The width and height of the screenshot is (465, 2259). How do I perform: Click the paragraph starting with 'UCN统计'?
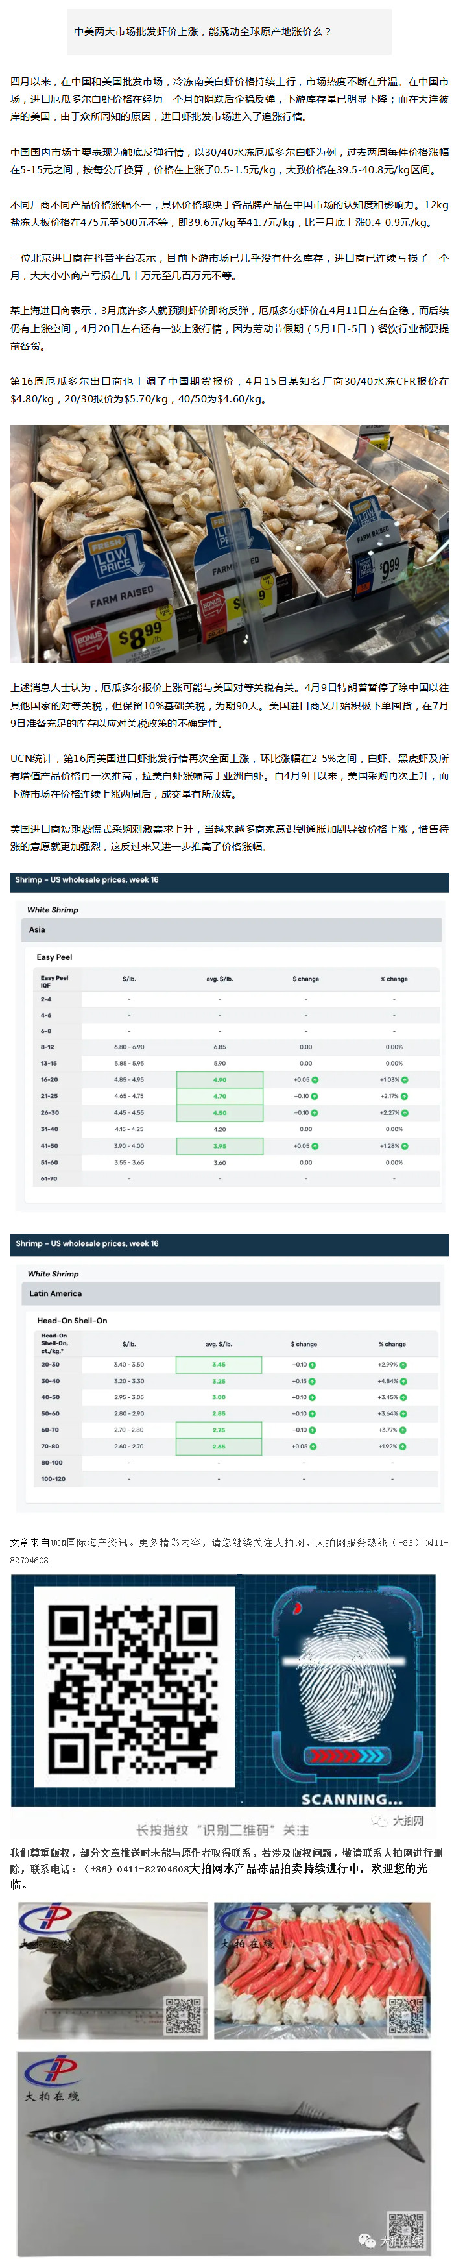pos(230,776)
